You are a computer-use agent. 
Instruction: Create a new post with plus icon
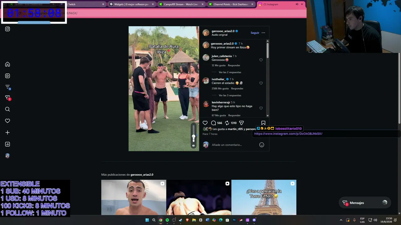tap(8, 132)
